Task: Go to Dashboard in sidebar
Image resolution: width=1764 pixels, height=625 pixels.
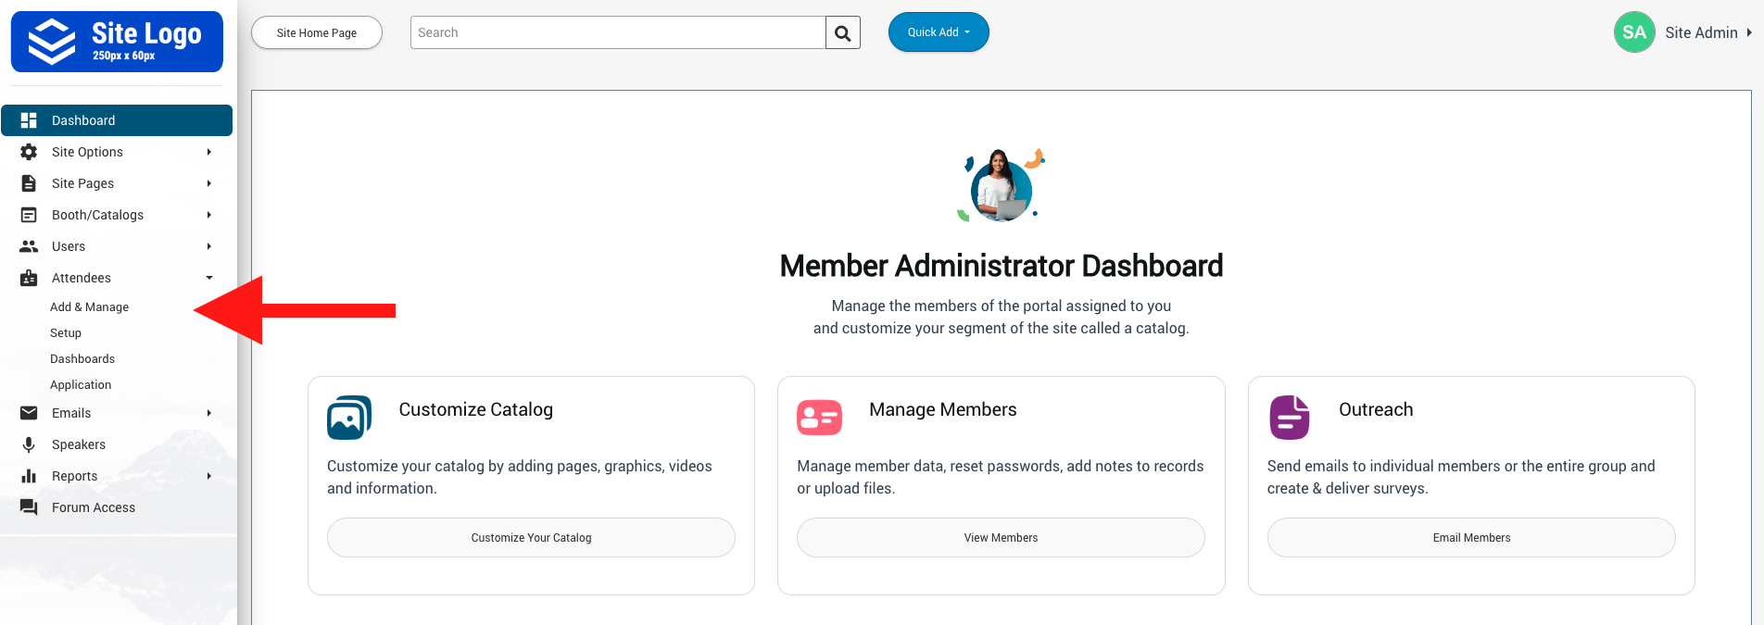Action: (83, 120)
